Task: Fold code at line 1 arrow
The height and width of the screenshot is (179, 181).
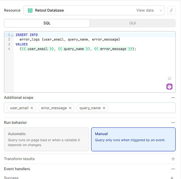Action: pos(12,35)
